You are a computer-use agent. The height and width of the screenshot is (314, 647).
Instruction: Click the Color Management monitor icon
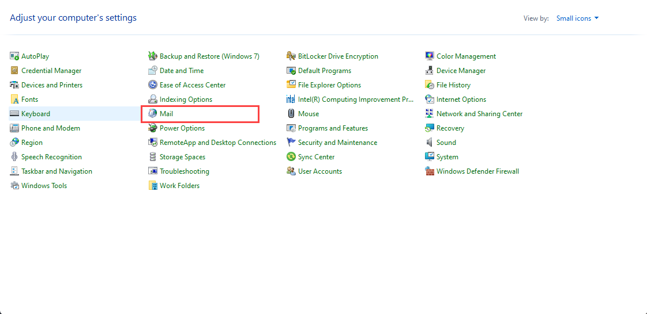click(x=430, y=56)
